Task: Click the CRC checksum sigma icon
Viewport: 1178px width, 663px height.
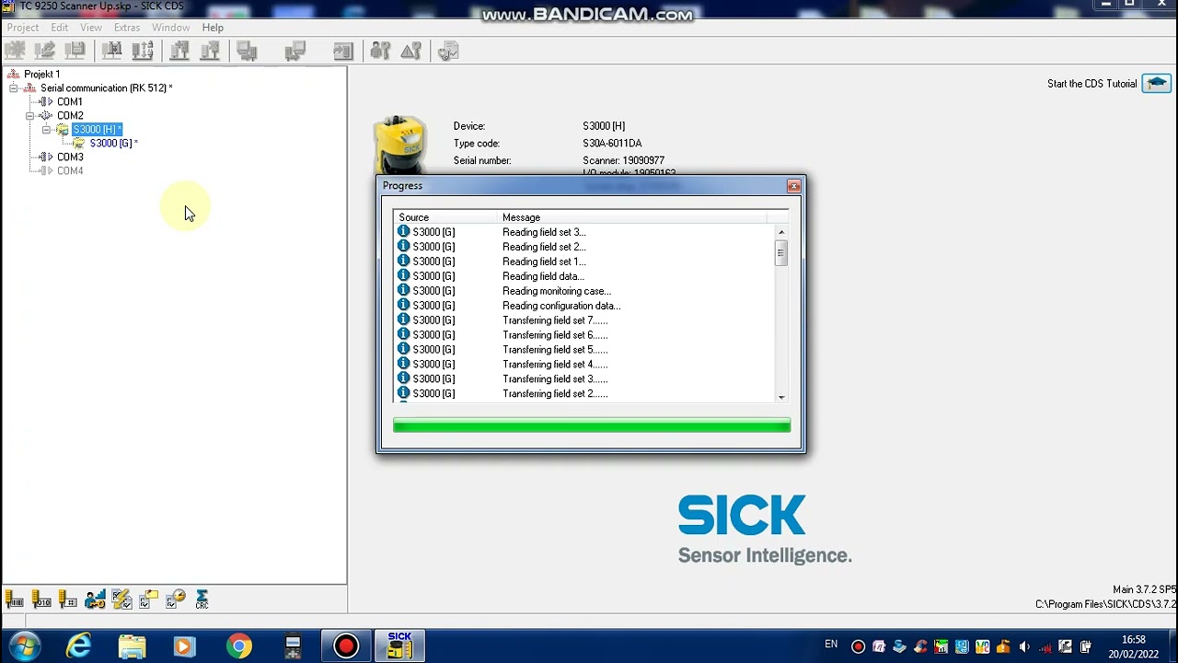Action: tap(202, 599)
